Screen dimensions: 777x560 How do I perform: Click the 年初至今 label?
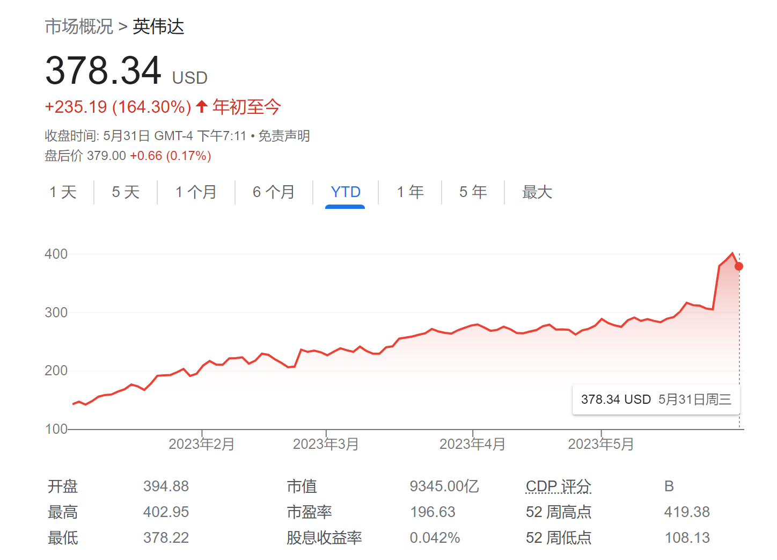[246, 107]
